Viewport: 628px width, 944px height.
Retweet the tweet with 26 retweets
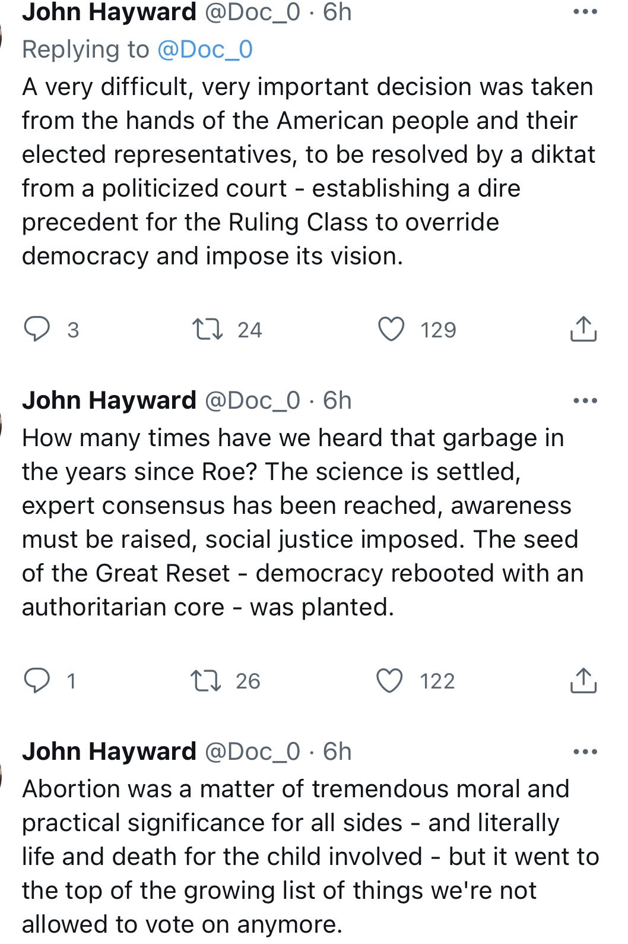tap(206, 680)
